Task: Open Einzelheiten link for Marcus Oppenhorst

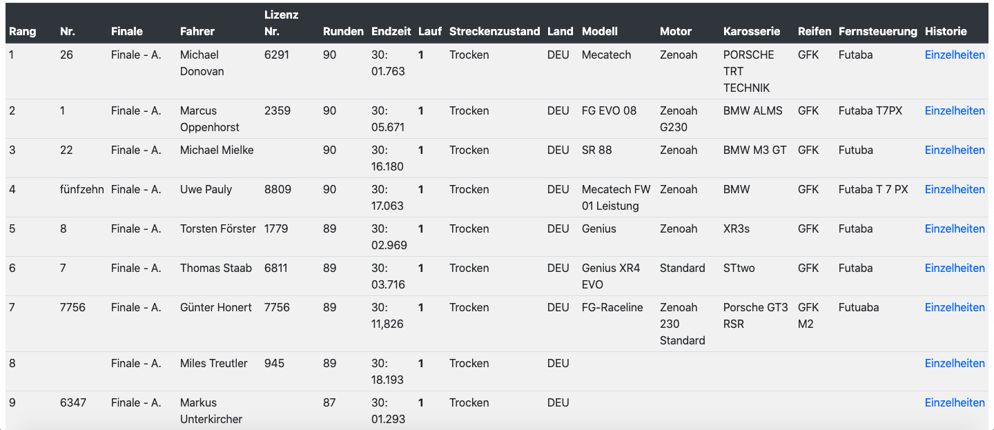Action: 955,111
